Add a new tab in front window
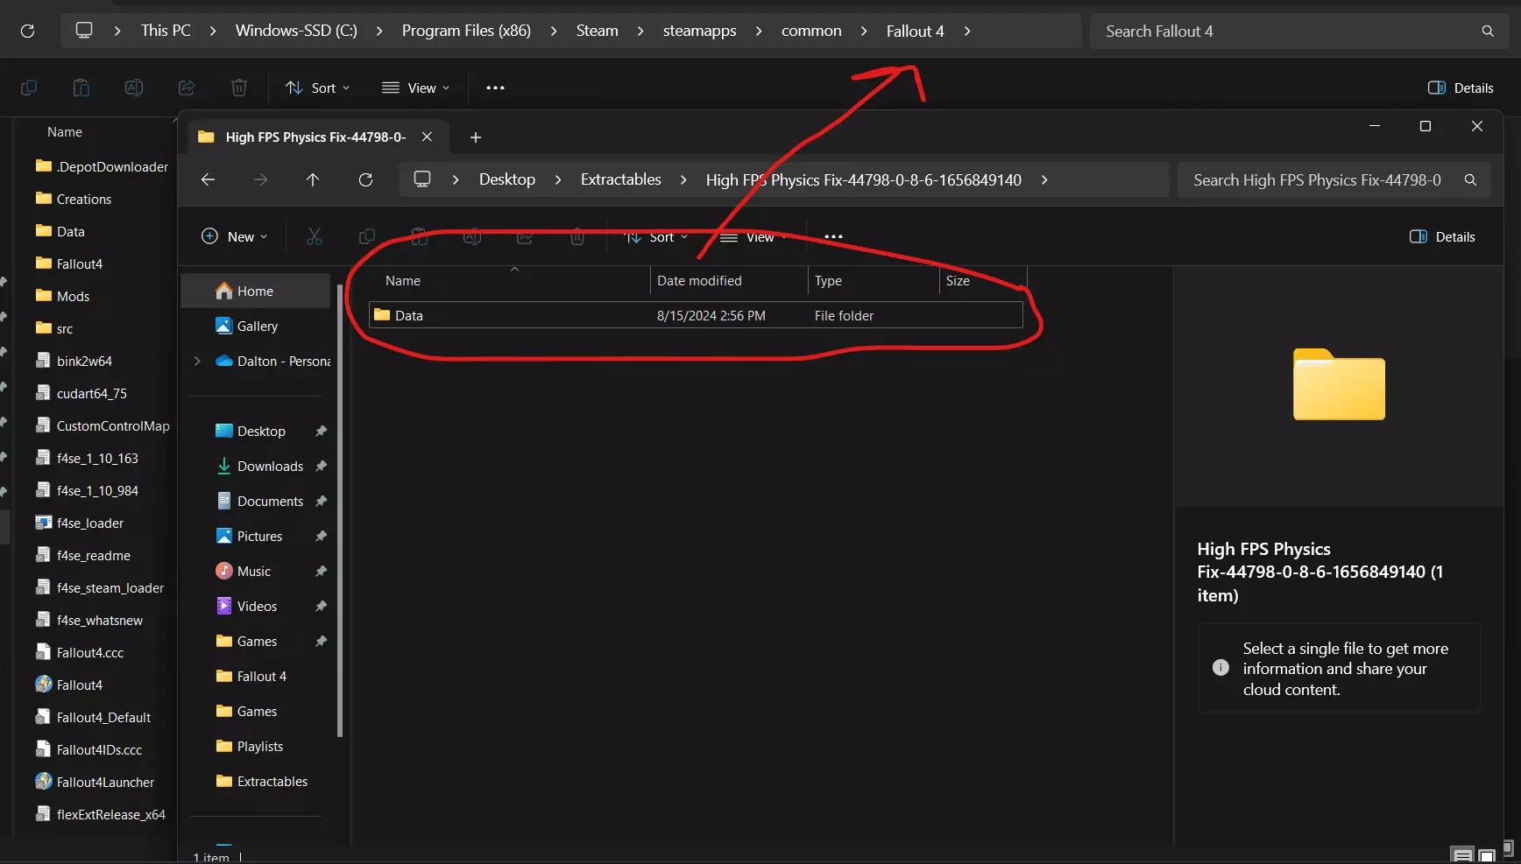Image resolution: width=1521 pixels, height=864 pixels. 476,137
